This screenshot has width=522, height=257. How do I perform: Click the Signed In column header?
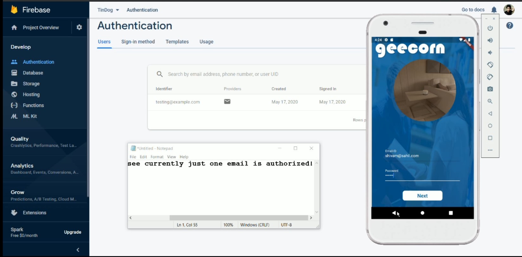tap(328, 89)
